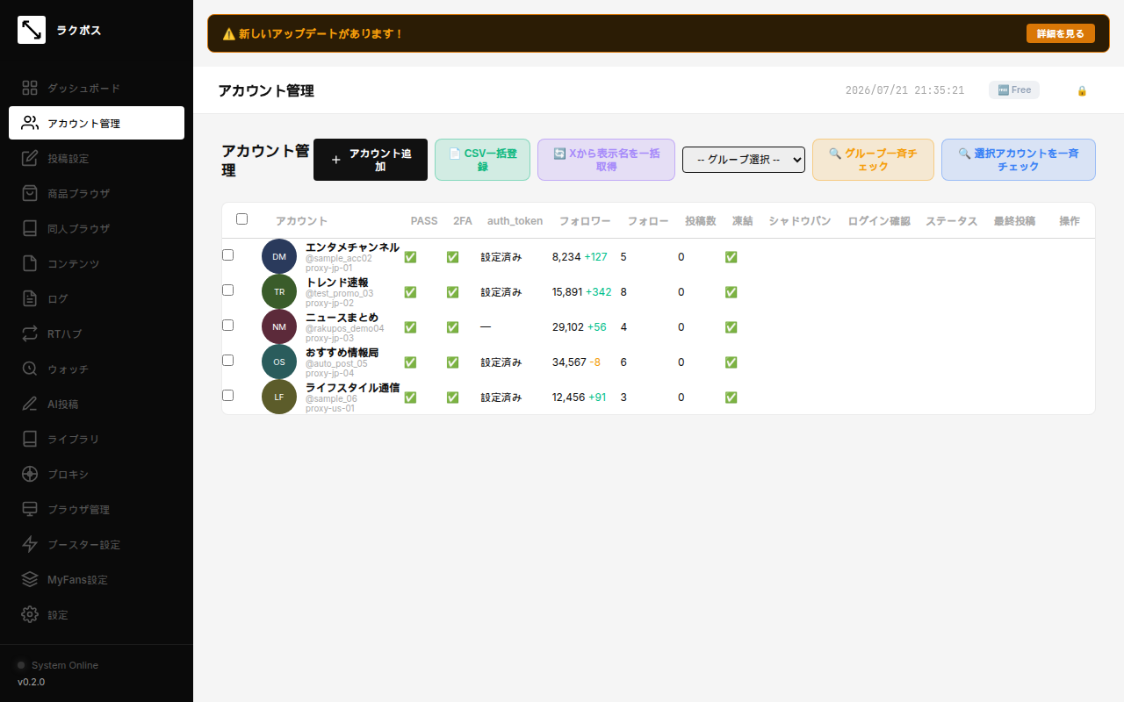Viewport: 1124px width, 702px height.
Task: Check the box for エンタメチャンネル row
Action: click(227, 254)
